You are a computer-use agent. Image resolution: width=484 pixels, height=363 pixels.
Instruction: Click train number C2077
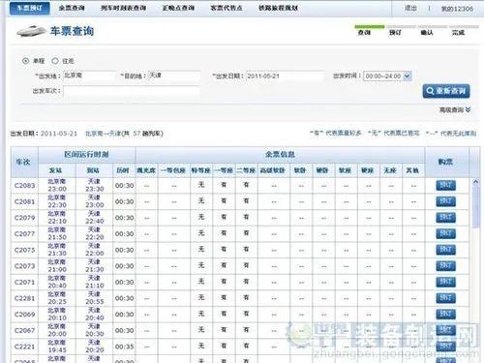coord(24,234)
